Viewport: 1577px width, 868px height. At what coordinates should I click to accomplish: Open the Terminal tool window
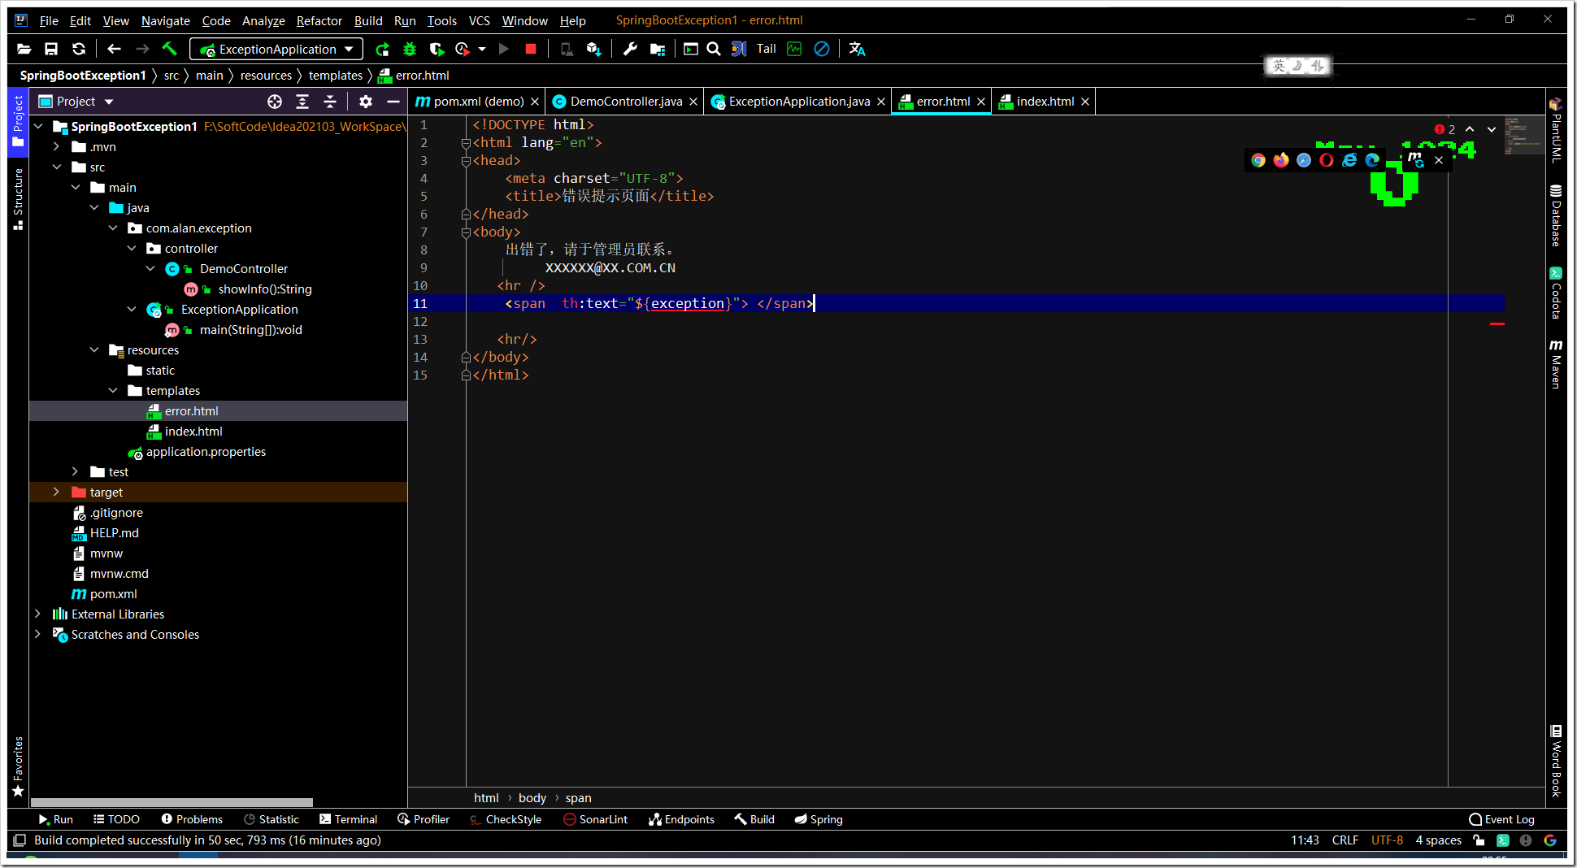(x=348, y=819)
